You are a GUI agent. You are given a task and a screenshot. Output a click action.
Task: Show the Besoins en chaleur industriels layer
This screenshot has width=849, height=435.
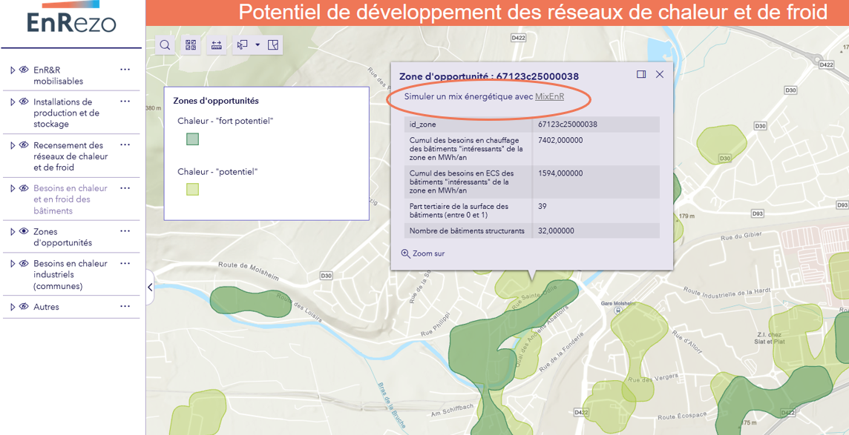click(24, 263)
